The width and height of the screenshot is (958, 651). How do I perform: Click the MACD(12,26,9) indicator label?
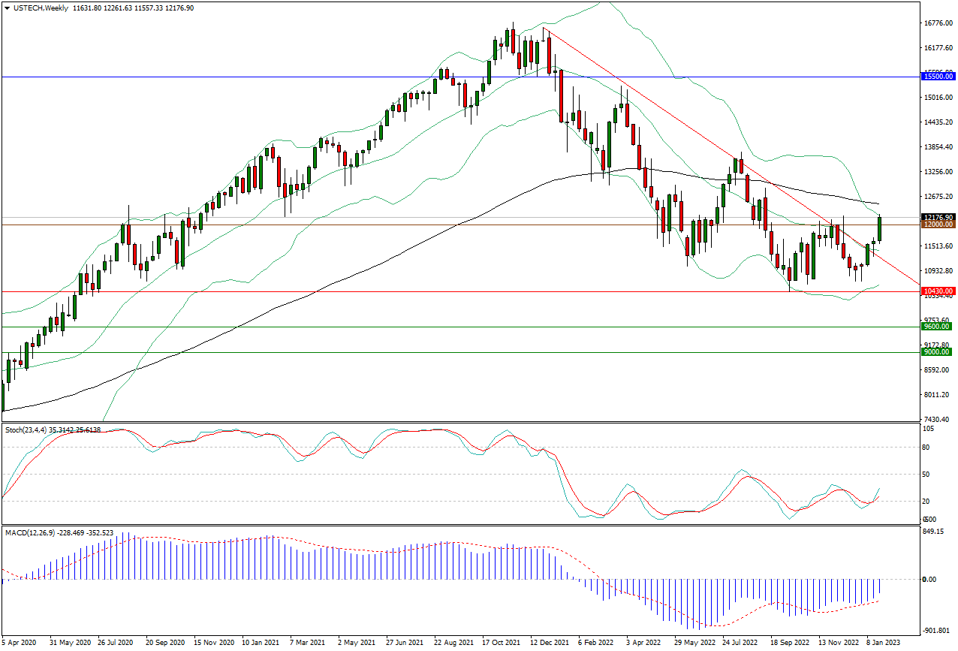pos(59,532)
